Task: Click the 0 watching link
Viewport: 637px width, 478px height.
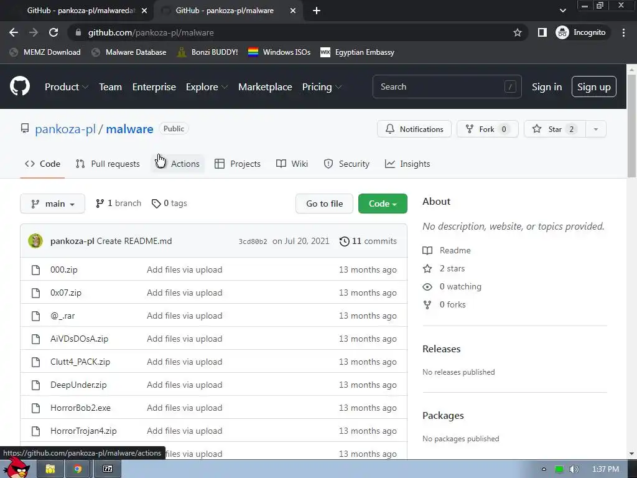Action: click(x=452, y=286)
